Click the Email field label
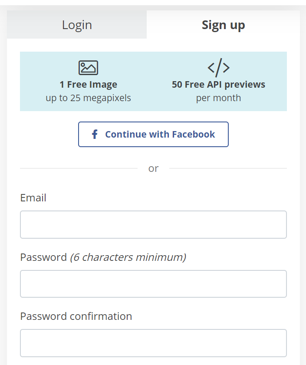 tap(33, 198)
